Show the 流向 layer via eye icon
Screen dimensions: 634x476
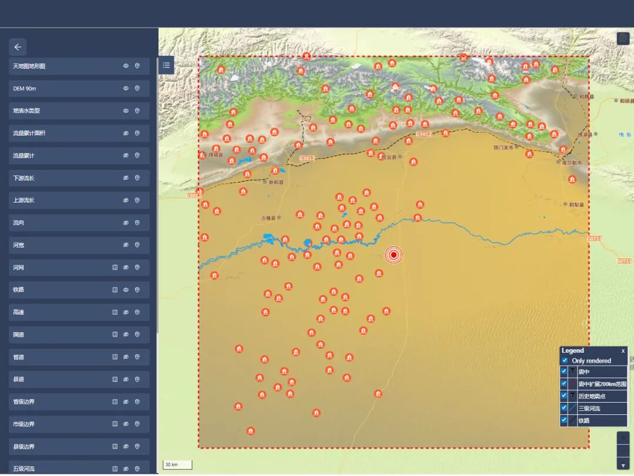pyautogui.click(x=126, y=223)
